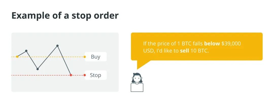This screenshot has width=274, height=100.
Task: Click the Buy label
Action: pyautogui.click(x=96, y=57)
